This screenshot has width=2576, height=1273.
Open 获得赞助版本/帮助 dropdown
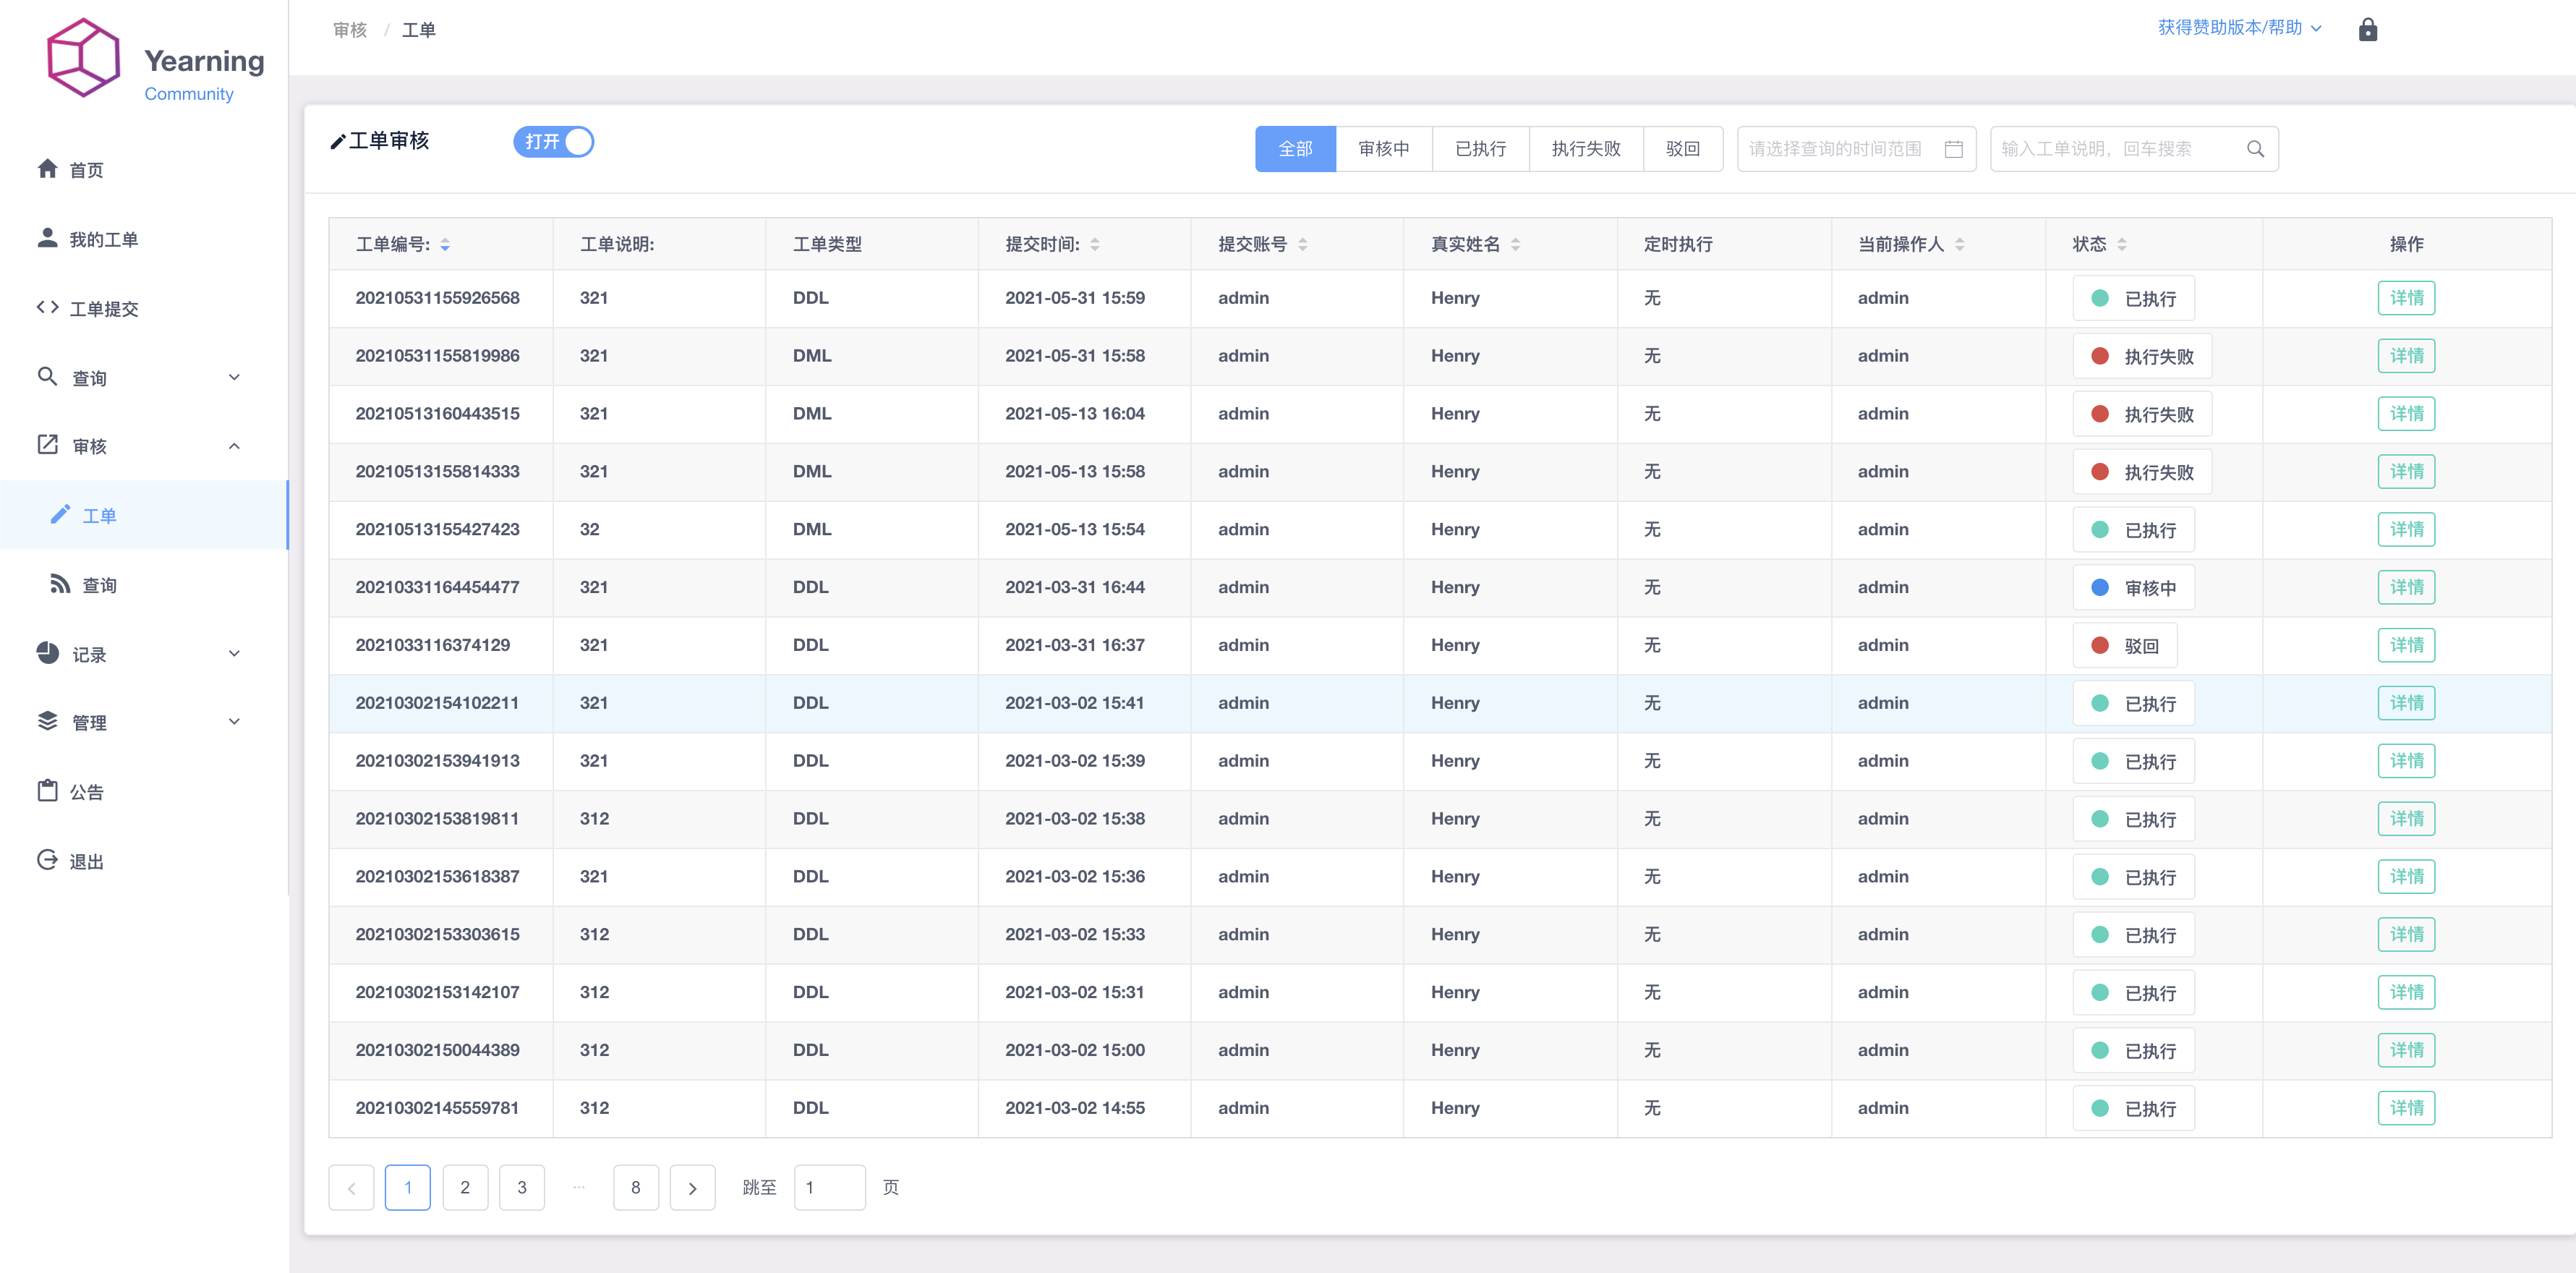(2238, 28)
